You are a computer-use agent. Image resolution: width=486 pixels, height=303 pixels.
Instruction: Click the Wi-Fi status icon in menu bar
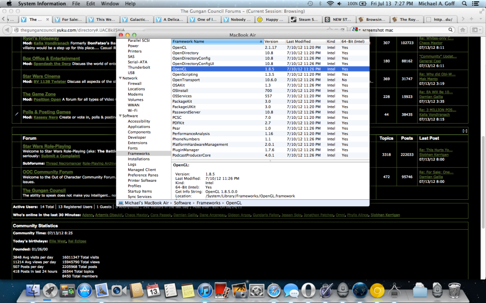tap(330, 4)
